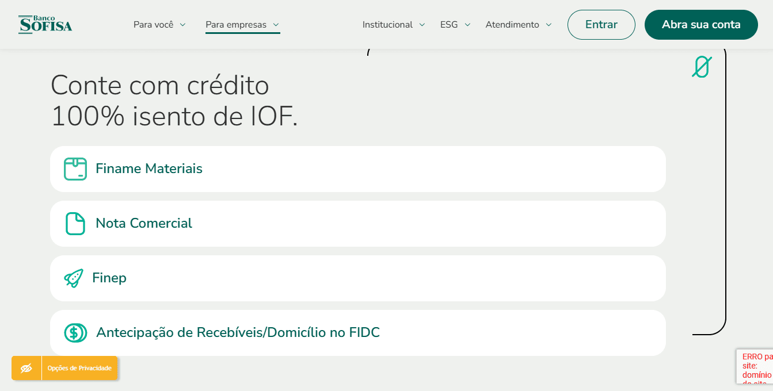This screenshot has width=773, height=391.
Task: Open Opções de Privacidade
Action: (x=79, y=368)
